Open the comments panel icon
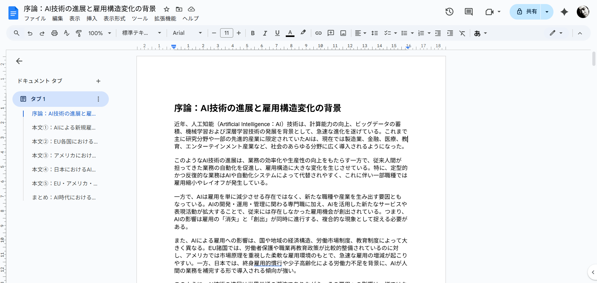Screen dimensions: 597x283 (469, 12)
